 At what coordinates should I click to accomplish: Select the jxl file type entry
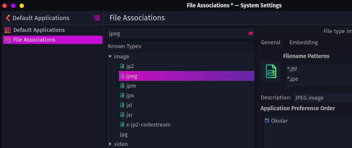pyautogui.click(x=129, y=105)
